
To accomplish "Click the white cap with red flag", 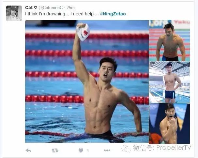I will [x=83, y=32].
